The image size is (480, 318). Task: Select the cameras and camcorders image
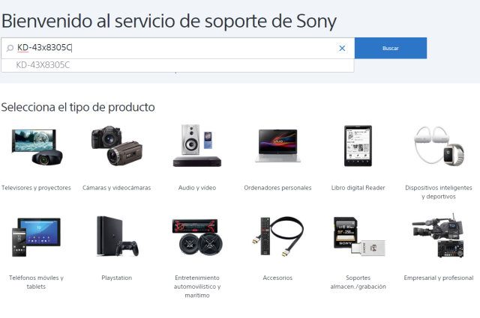point(117,146)
